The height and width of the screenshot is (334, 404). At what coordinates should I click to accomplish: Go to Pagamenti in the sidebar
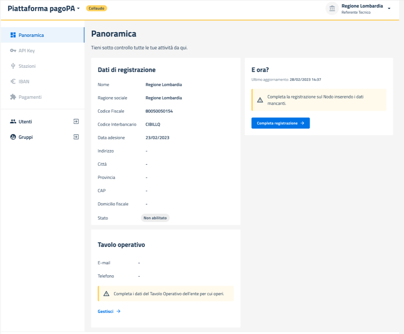(30, 97)
